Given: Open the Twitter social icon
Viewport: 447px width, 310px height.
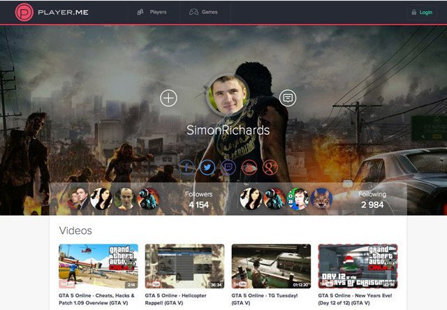Looking at the screenshot, I should [x=207, y=167].
